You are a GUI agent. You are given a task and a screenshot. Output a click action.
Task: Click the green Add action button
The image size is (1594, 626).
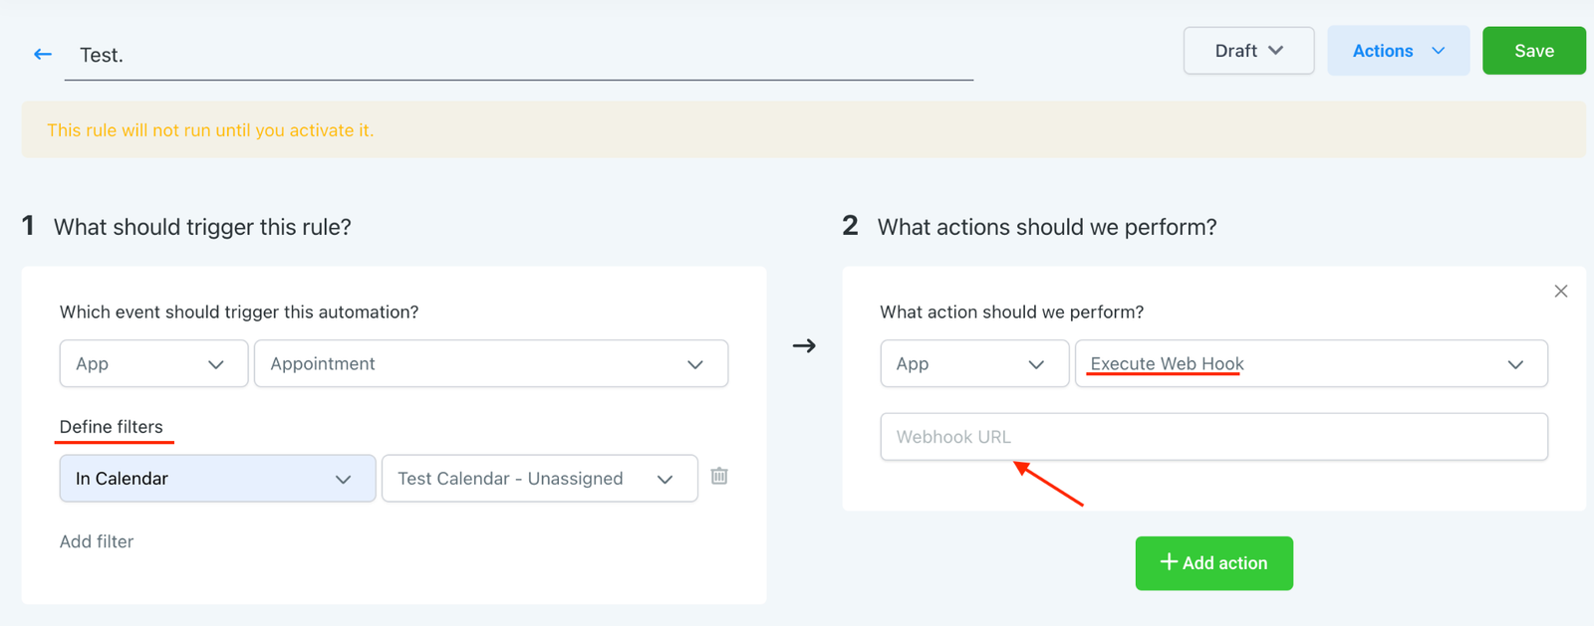pyautogui.click(x=1213, y=563)
